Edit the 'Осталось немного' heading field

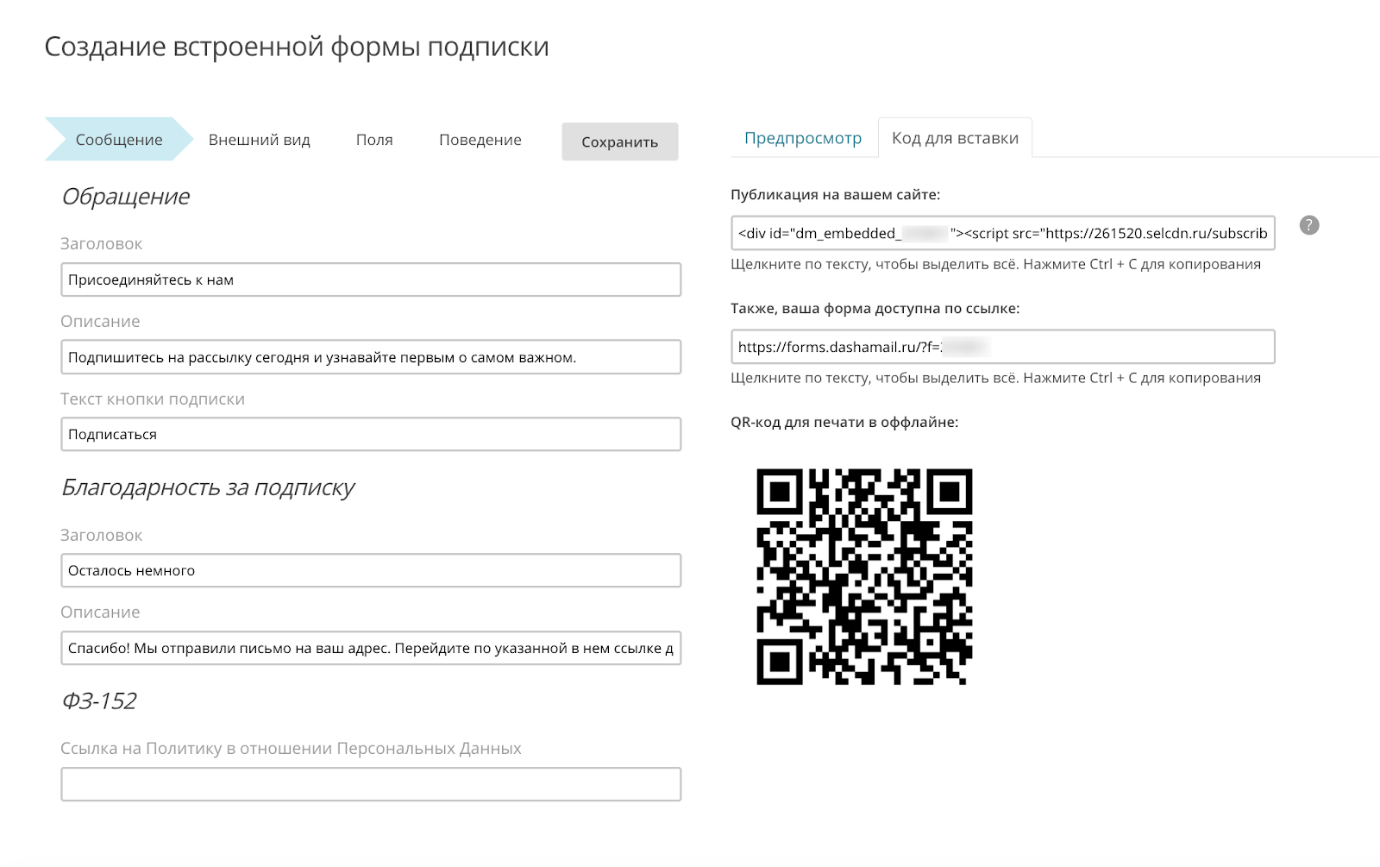(371, 570)
